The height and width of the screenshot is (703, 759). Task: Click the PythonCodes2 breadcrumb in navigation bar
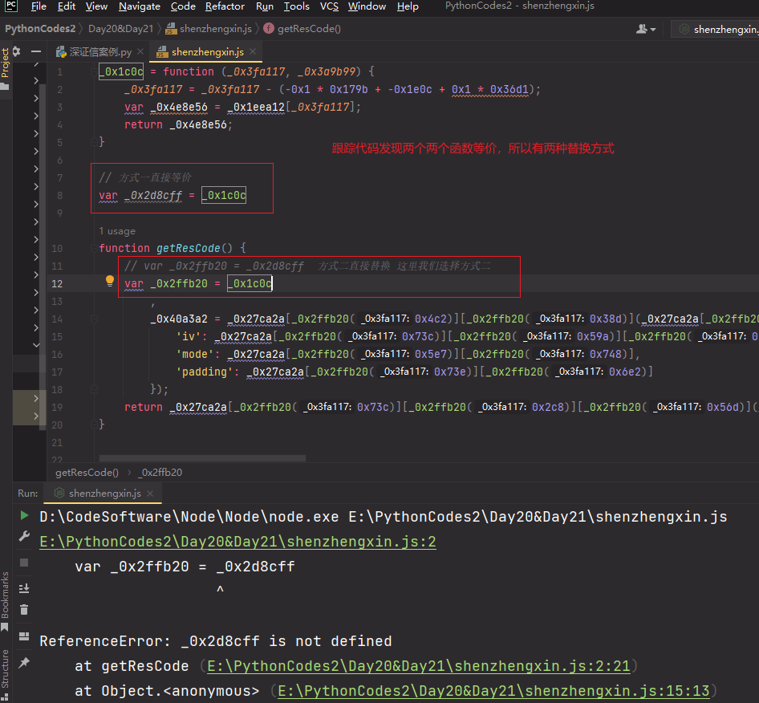(x=40, y=29)
